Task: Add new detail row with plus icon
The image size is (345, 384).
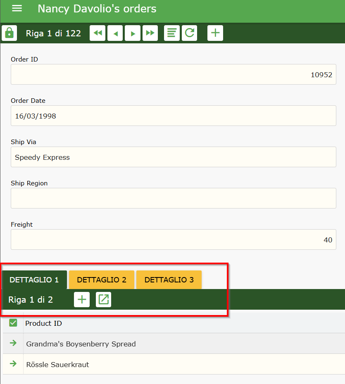Action: pos(82,300)
